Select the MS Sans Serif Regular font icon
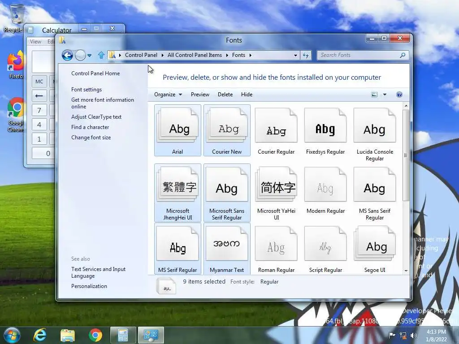The height and width of the screenshot is (344, 459). pos(374,184)
